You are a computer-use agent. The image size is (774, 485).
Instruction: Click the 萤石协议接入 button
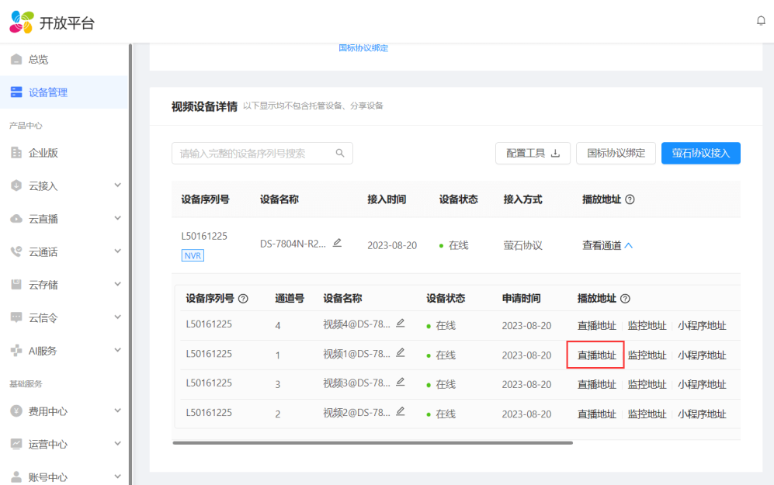tap(701, 153)
